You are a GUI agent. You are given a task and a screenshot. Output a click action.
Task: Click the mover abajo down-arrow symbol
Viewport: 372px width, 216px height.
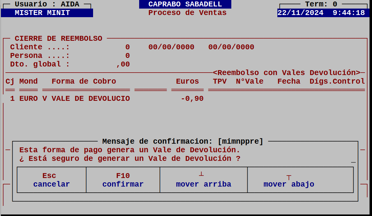(289, 175)
